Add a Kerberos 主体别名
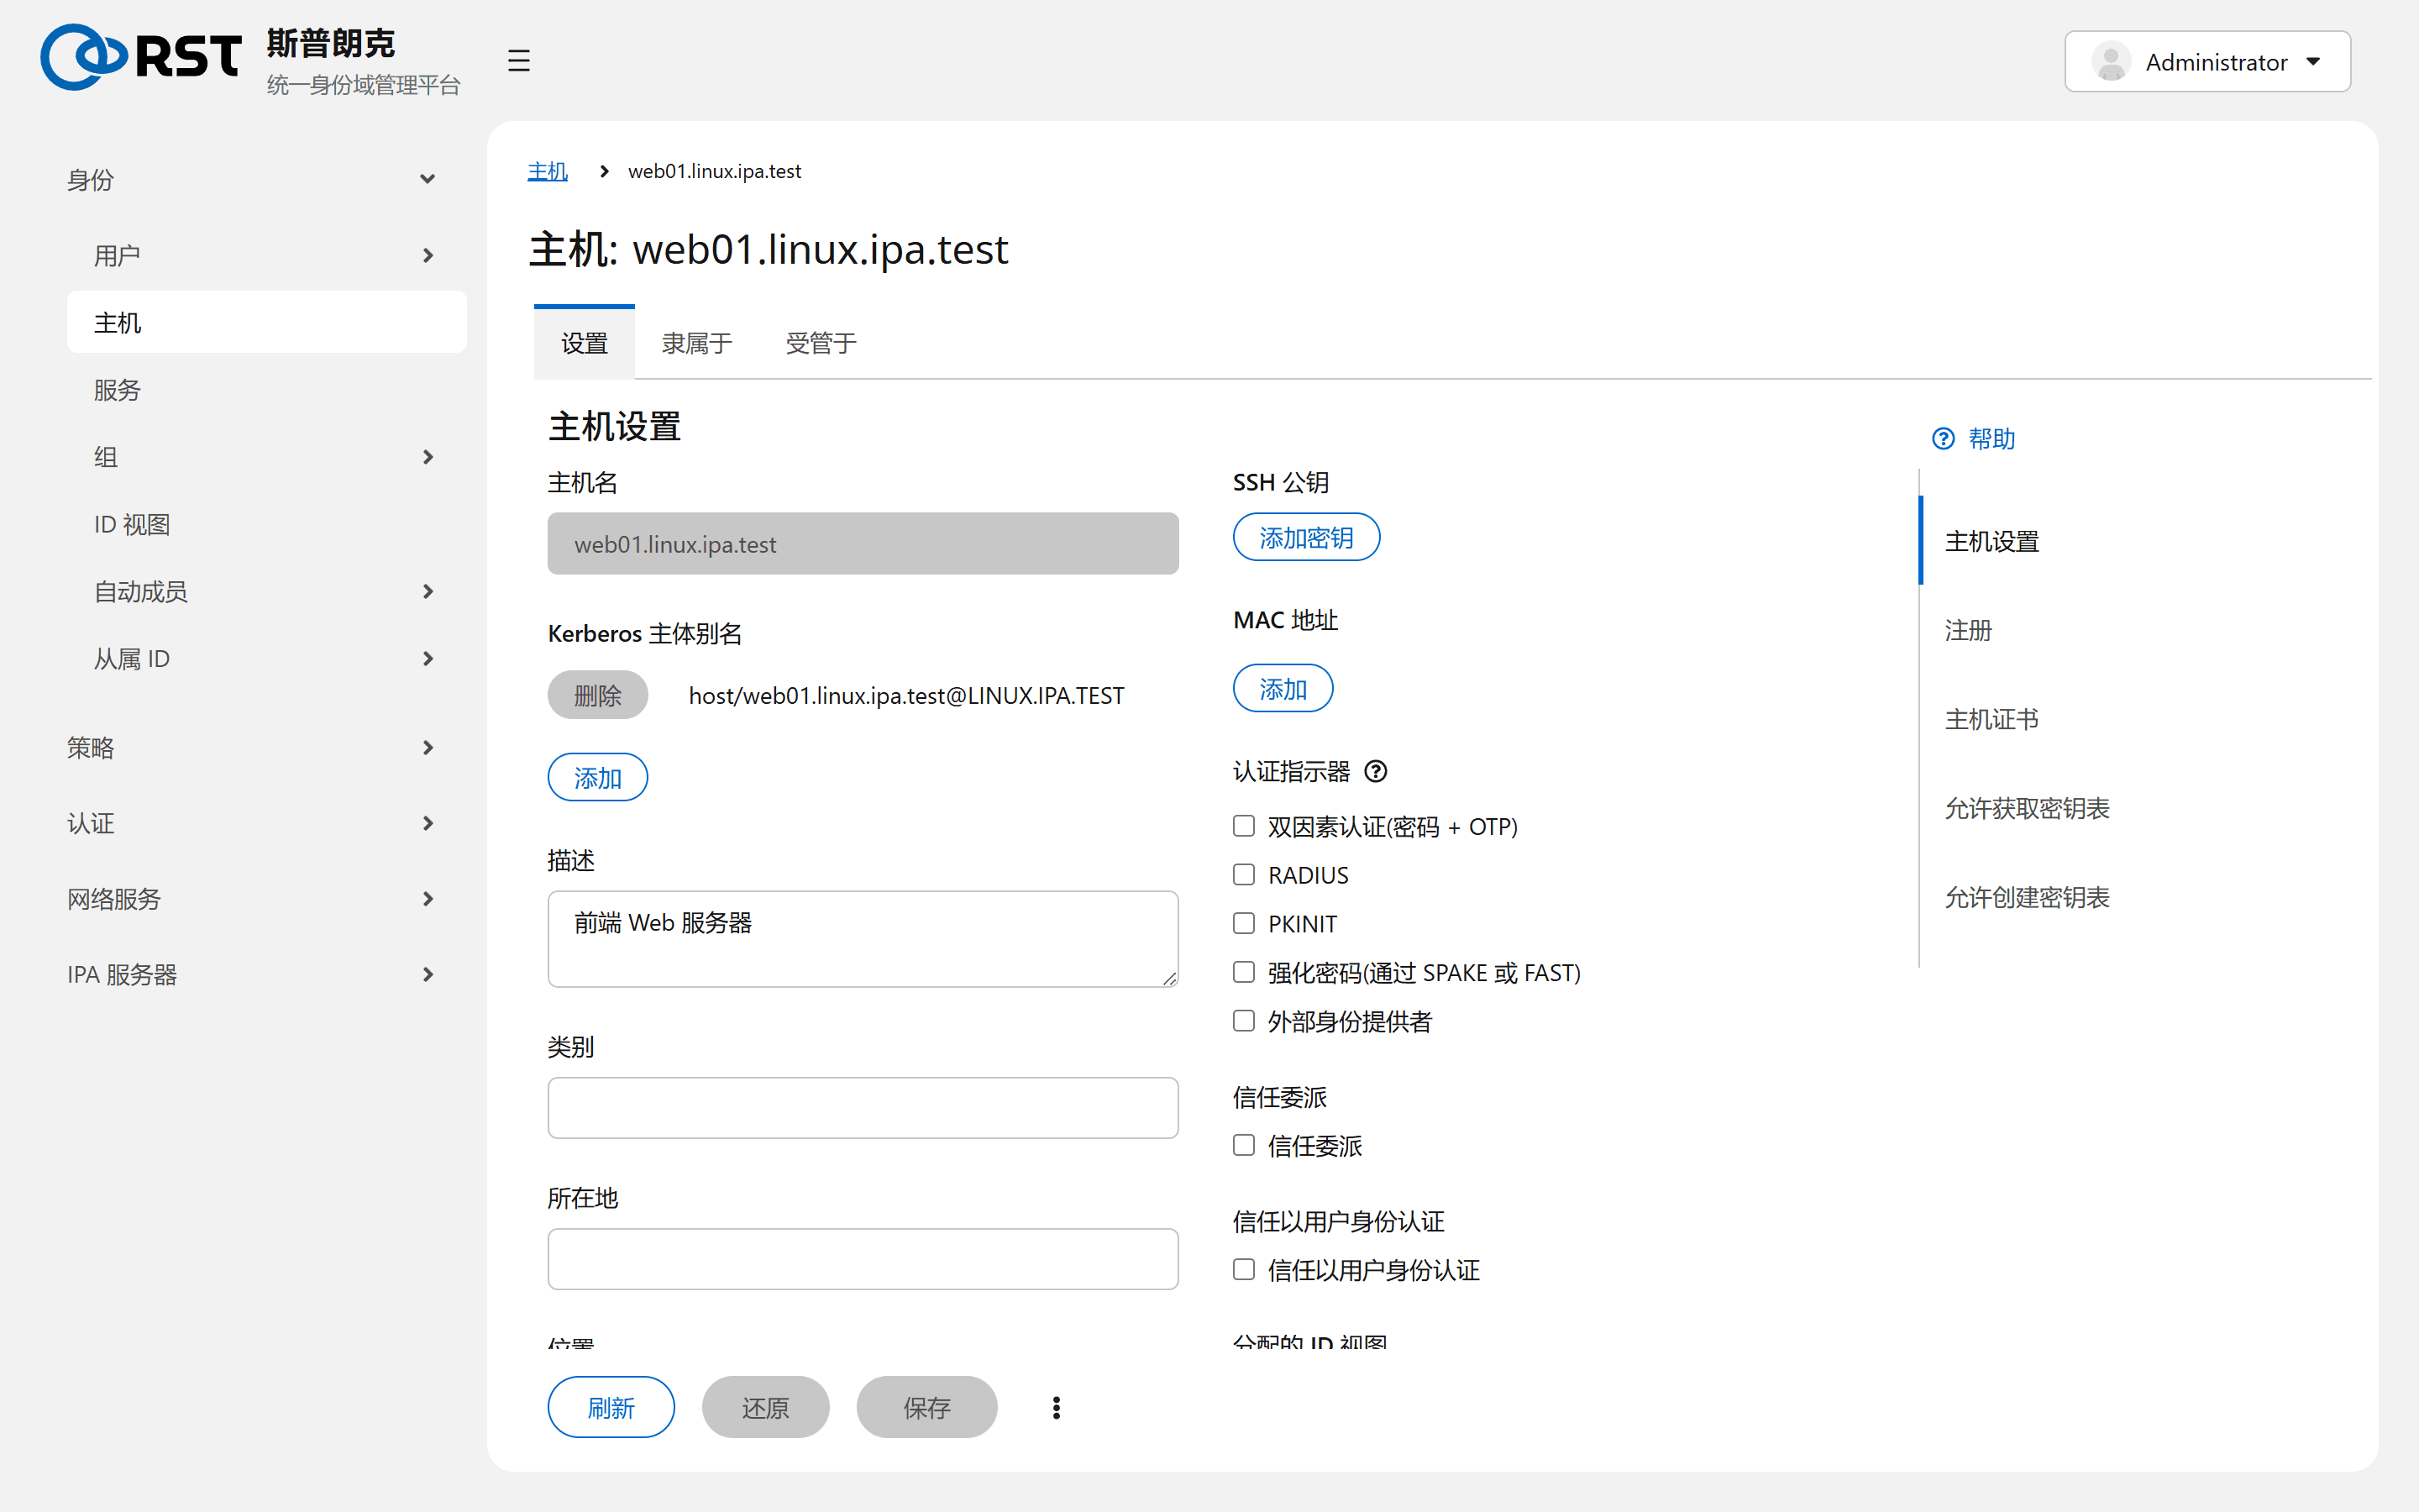Viewport: 2419px width, 1512px height. coord(598,778)
